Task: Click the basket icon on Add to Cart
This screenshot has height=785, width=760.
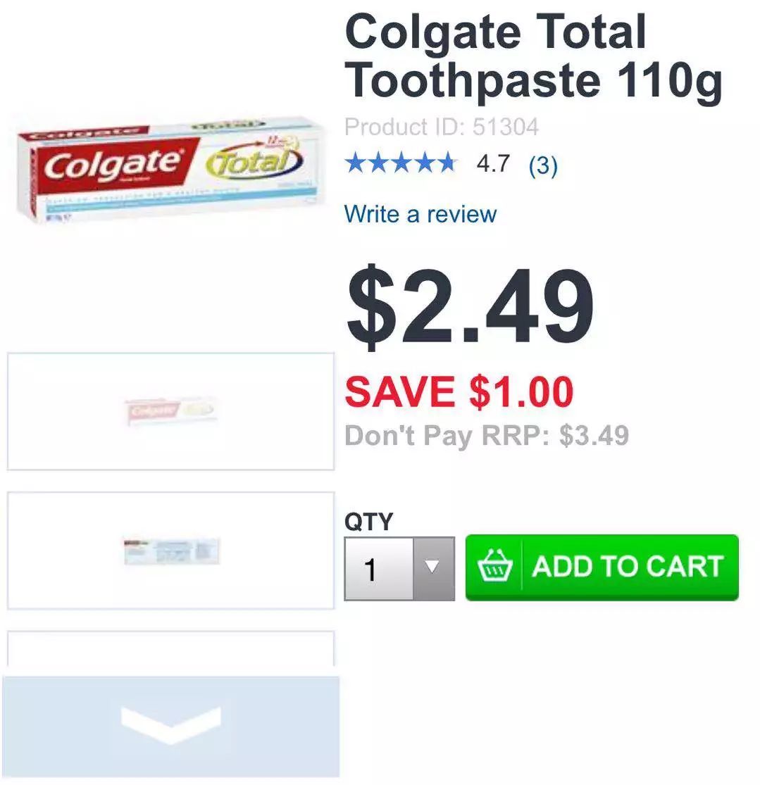Action: pyautogui.click(x=494, y=566)
